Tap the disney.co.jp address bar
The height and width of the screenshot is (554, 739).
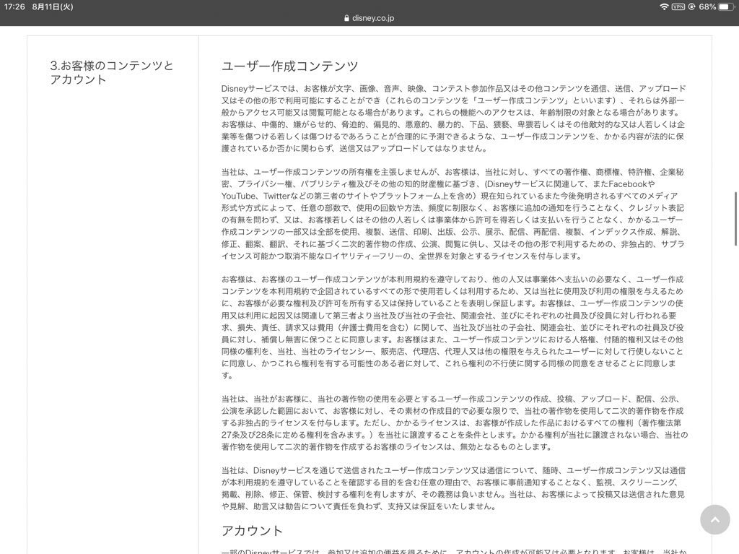click(x=369, y=18)
